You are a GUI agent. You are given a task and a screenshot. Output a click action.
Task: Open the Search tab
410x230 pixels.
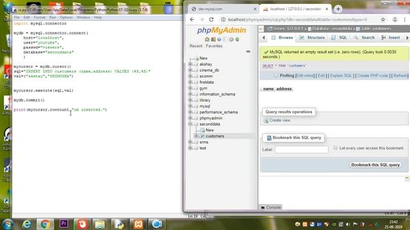[365, 38]
